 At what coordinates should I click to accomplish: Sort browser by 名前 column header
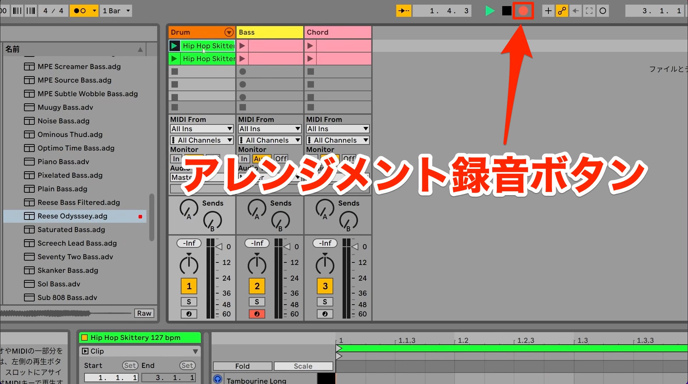click(x=74, y=49)
